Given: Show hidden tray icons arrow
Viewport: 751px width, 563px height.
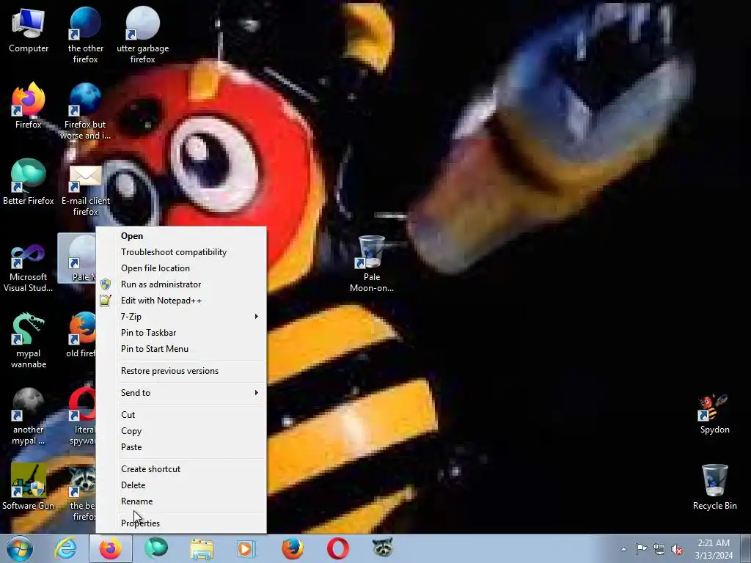Looking at the screenshot, I should point(623,549).
